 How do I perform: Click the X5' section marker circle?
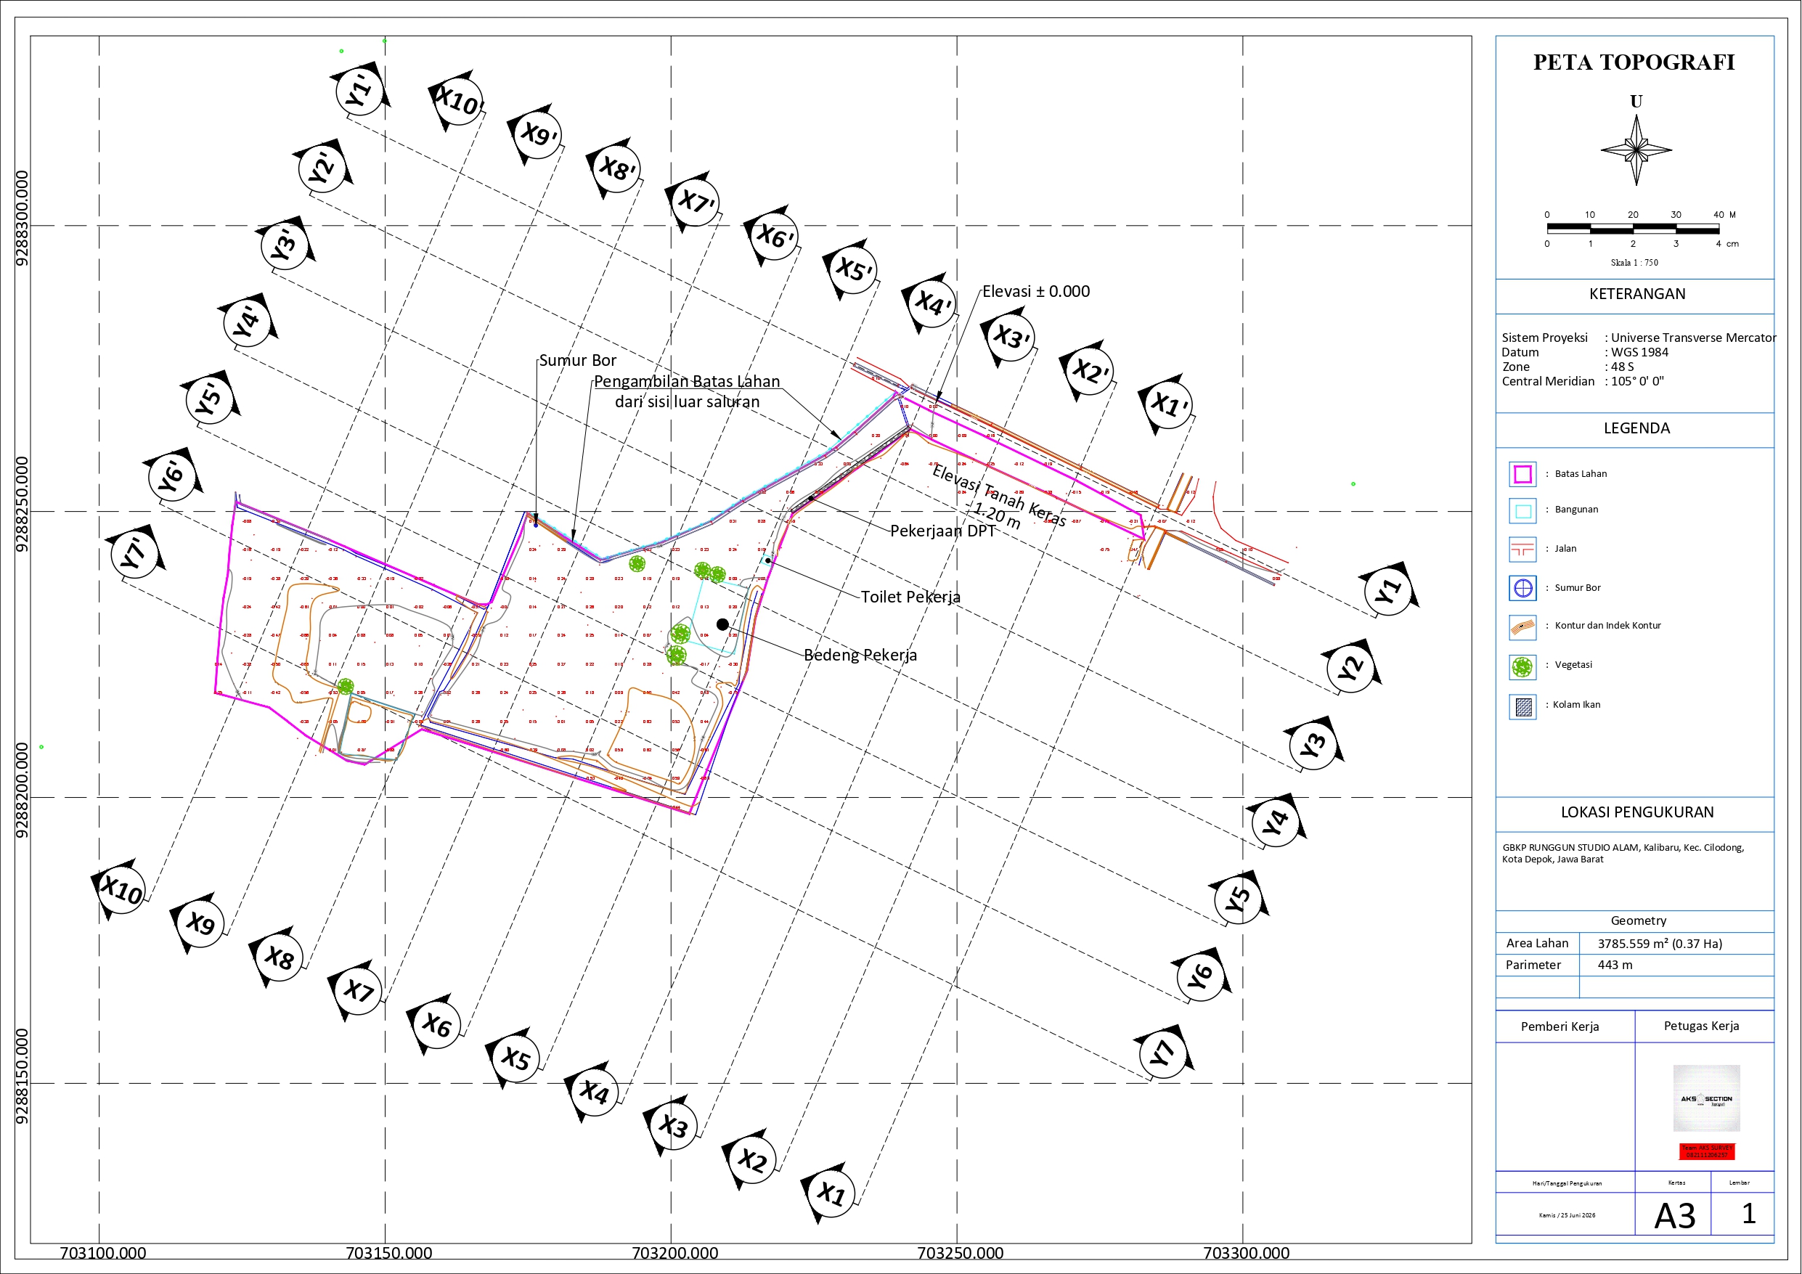tap(854, 270)
